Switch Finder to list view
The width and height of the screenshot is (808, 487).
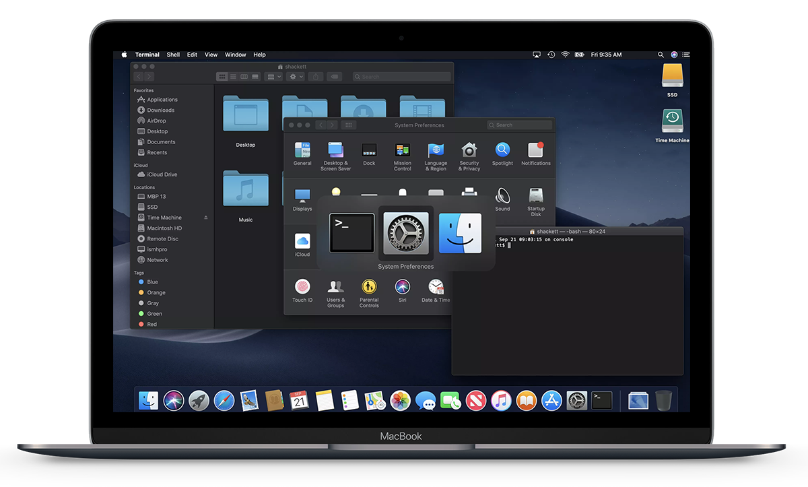pyautogui.click(x=233, y=77)
